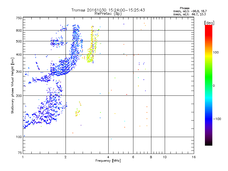Click the x-axis tick label "8"

click(151, 157)
